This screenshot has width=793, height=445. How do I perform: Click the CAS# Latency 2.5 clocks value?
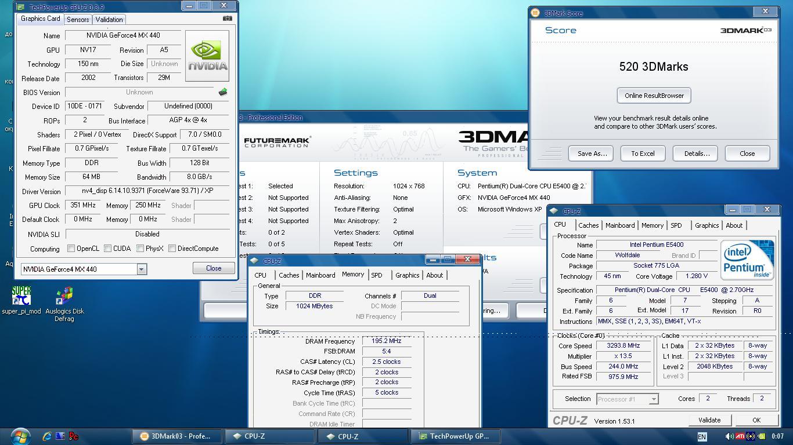click(387, 362)
